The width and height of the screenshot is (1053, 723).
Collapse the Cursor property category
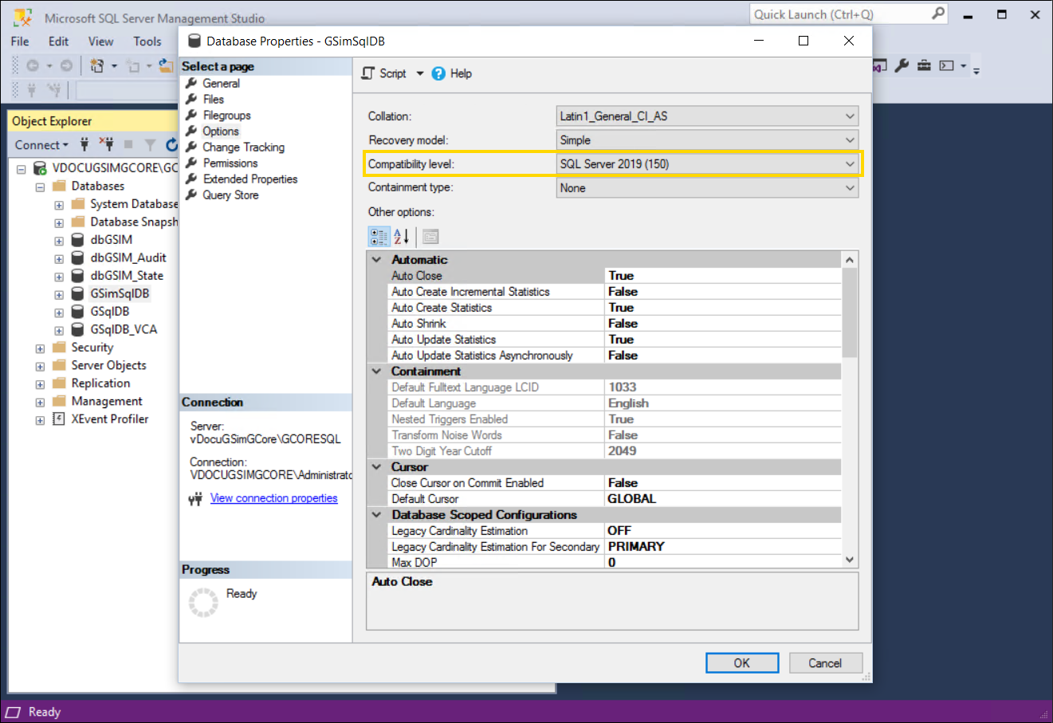click(376, 467)
